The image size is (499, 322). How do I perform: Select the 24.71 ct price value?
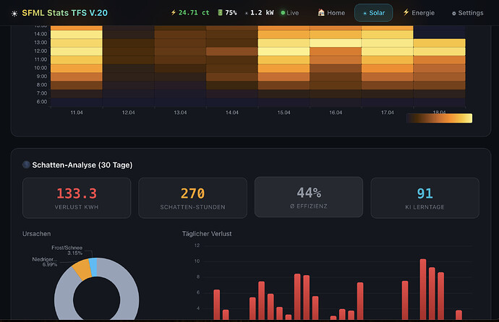tap(194, 13)
